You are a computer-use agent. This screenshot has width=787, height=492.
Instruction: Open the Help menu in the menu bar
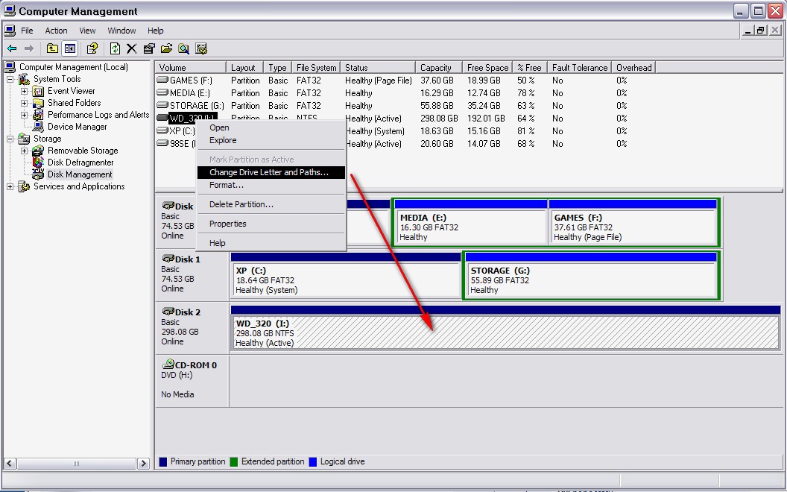click(x=156, y=31)
